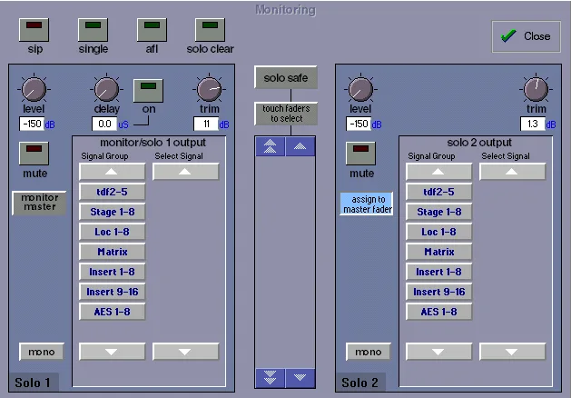The height and width of the screenshot is (398, 571).
Task: Click the Solo 1 level knob
Action: [x=34, y=89]
